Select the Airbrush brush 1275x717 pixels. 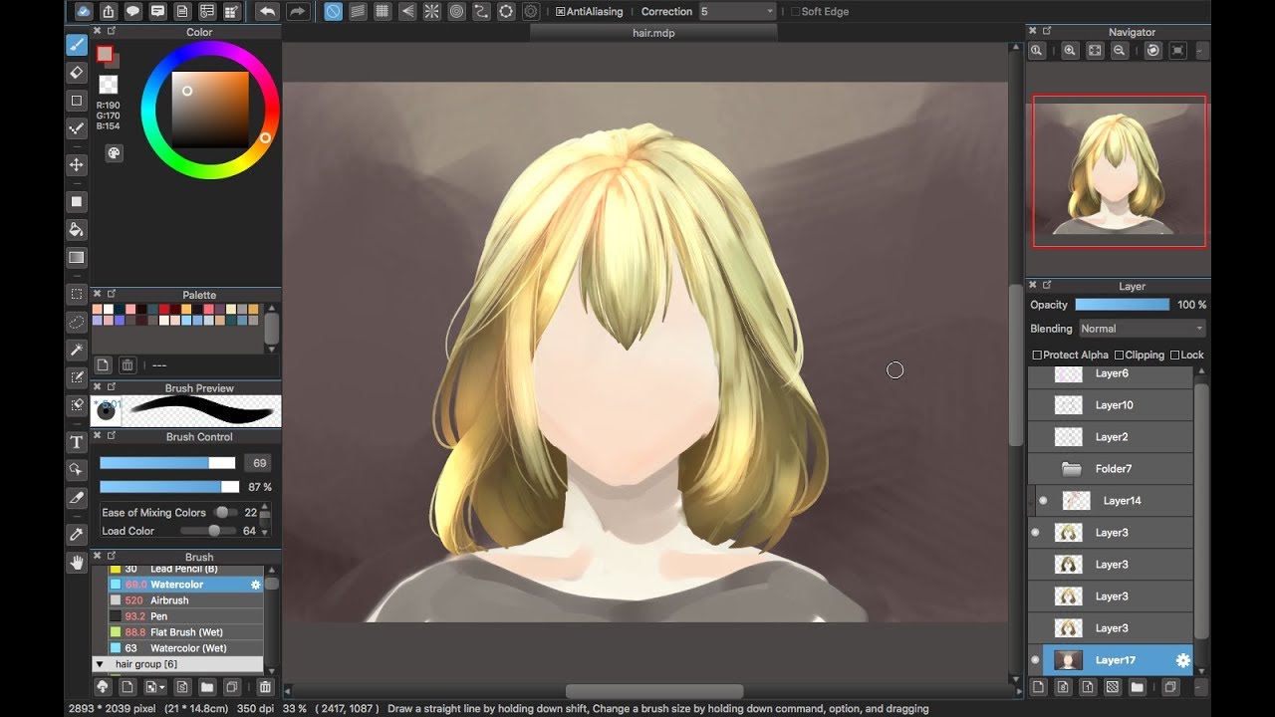click(x=185, y=600)
